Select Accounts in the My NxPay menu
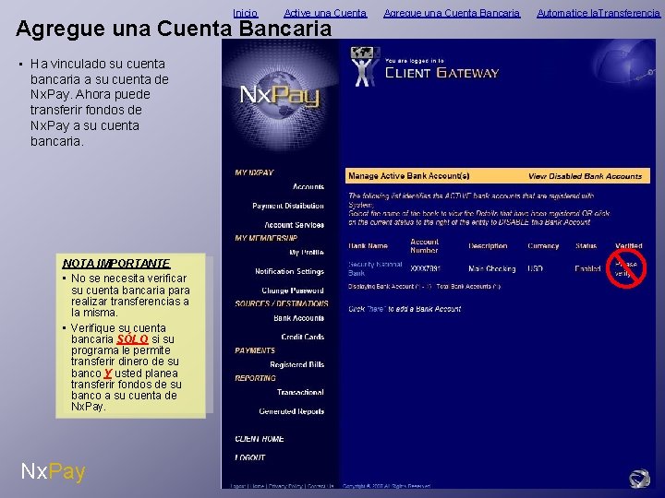Viewport: 665px width, 498px height. click(308, 186)
